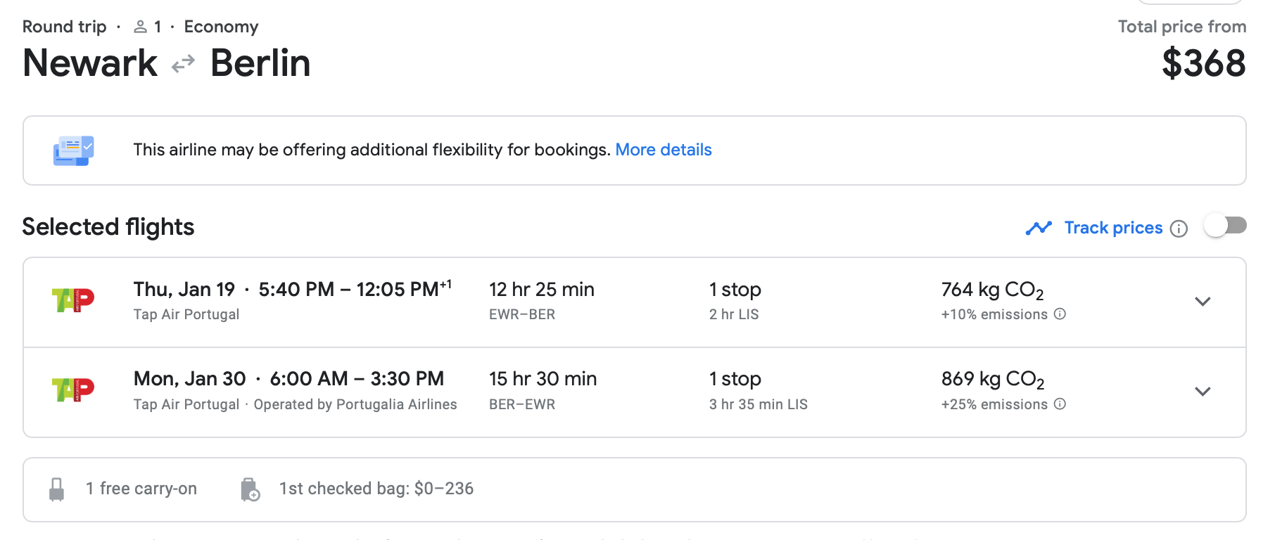Click the Track prices trend-line icon

point(1039,228)
